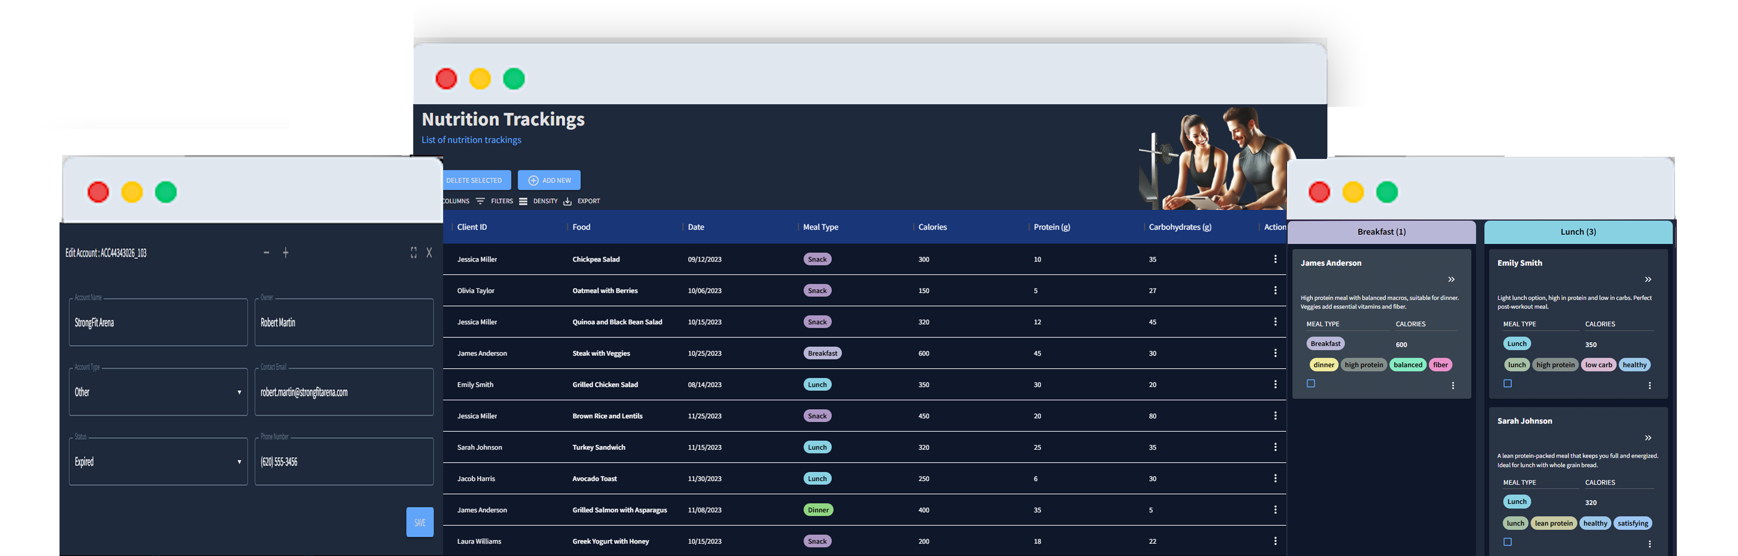The width and height of the screenshot is (1738, 556).
Task: Open the Status dropdown showing Expired
Action: point(157,462)
